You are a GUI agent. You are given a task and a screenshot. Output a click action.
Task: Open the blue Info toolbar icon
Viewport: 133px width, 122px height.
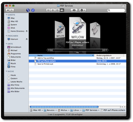[33, 10]
